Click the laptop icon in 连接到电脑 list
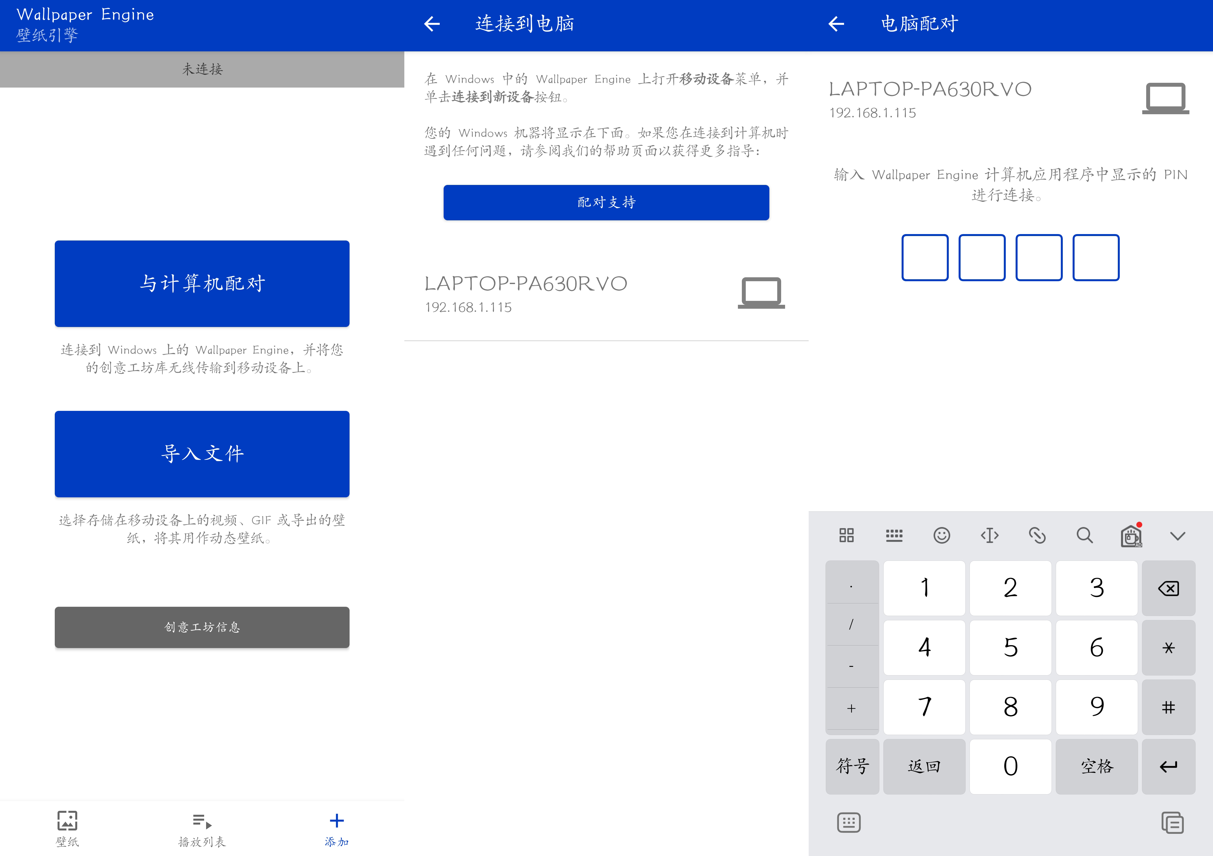This screenshot has width=1213, height=856. click(x=761, y=292)
